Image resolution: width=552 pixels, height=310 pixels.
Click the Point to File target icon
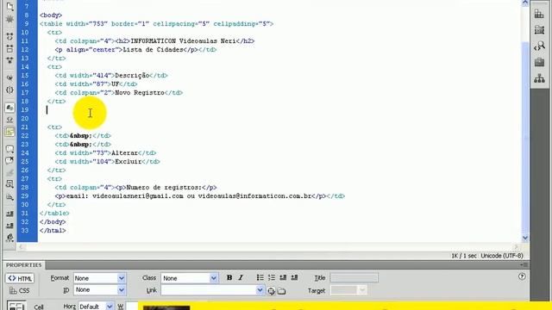coord(271,291)
